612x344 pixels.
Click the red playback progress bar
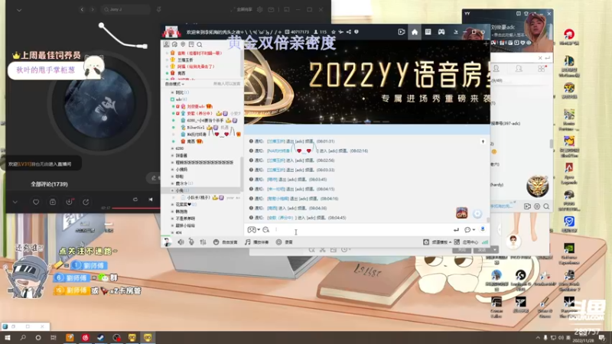coord(136,208)
